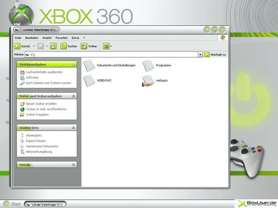The height and width of the screenshot is (208, 278).
Task: Click the magnifier icon beside Nach Dateien suchen
Action: pyautogui.click(x=22, y=83)
